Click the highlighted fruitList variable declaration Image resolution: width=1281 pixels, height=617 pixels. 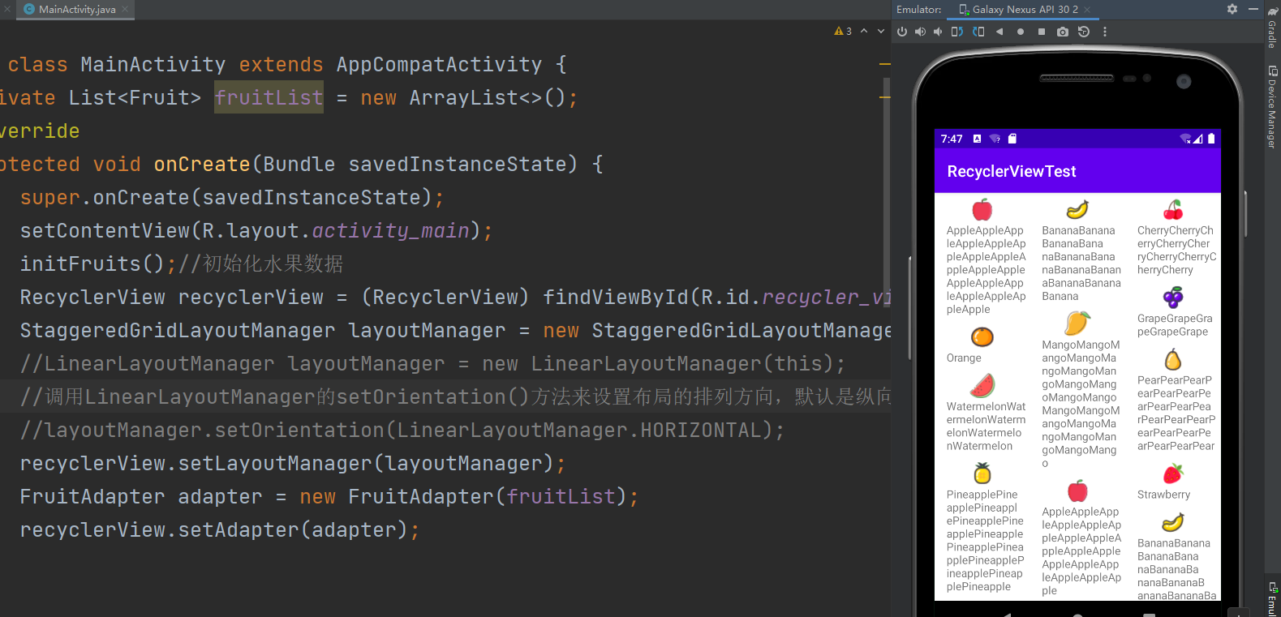point(269,98)
